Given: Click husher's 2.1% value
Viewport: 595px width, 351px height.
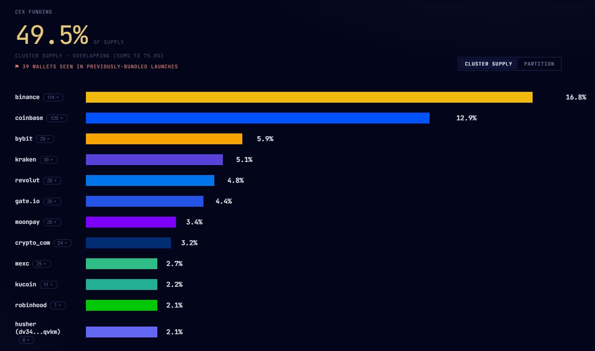Looking at the screenshot, I should [x=175, y=332].
